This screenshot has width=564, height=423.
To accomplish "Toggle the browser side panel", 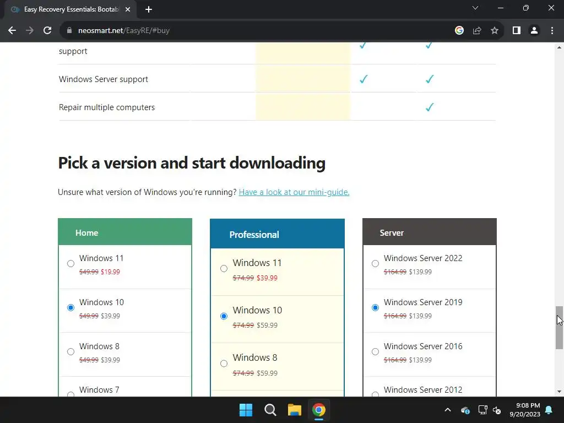I will [x=517, y=31].
